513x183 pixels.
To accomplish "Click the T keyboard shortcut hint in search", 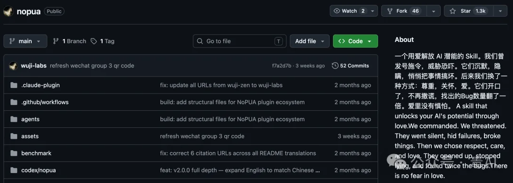I will click(x=278, y=41).
